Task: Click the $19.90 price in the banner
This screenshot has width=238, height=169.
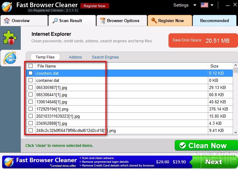Action: point(179,162)
